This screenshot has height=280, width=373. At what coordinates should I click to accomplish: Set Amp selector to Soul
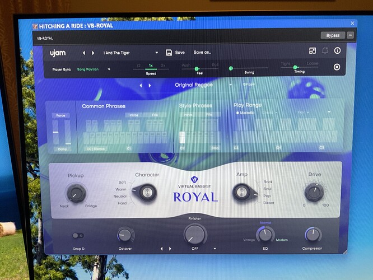[267, 189]
